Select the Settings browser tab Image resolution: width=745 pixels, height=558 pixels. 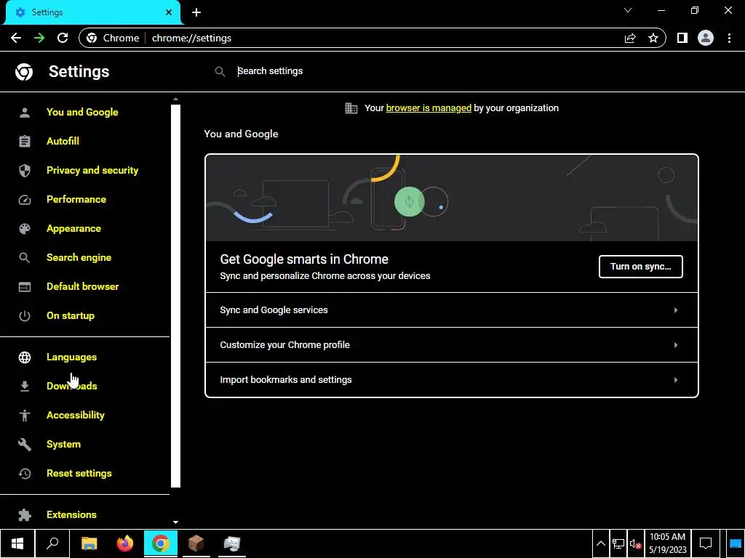(x=92, y=12)
